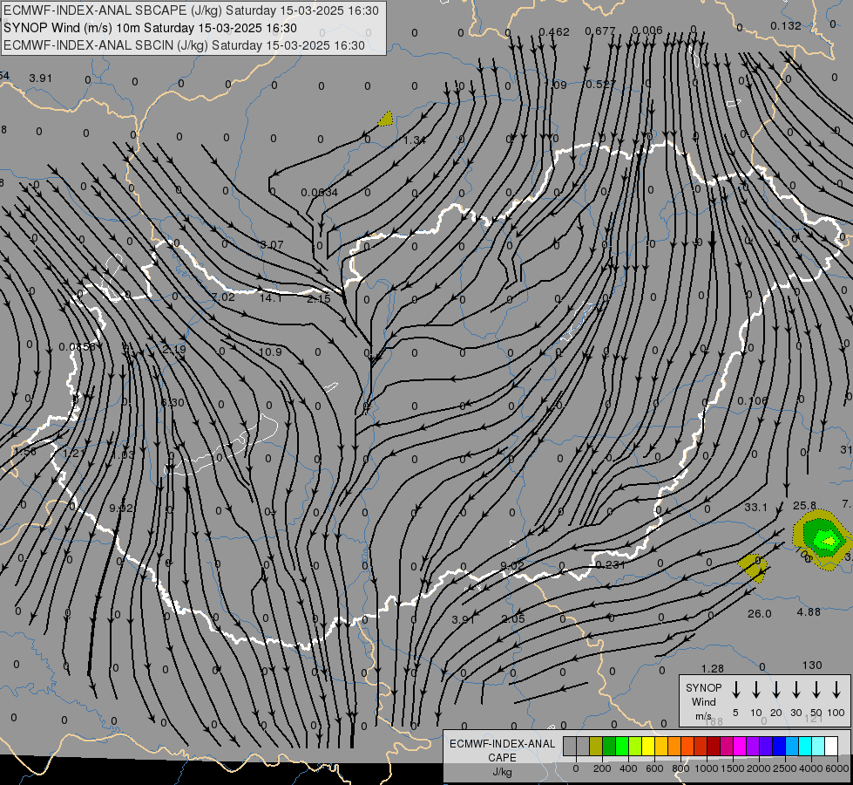Click the 50 m/s wind arrow in legend
The width and height of the screenshot is (853, 785).
(x=816, y=690)
